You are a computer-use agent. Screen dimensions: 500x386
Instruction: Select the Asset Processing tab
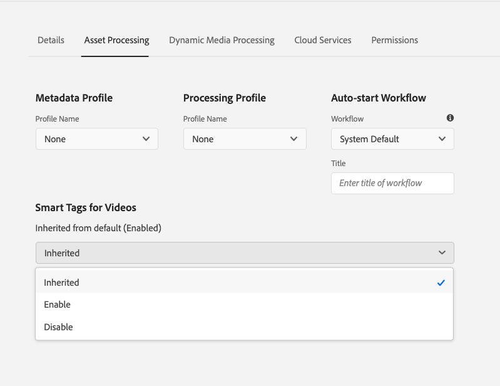coord(116,40)
